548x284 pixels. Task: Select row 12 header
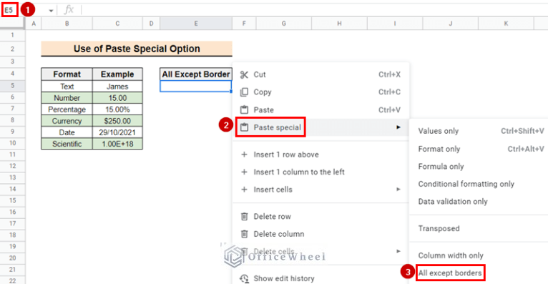click(x=12, y=166)
